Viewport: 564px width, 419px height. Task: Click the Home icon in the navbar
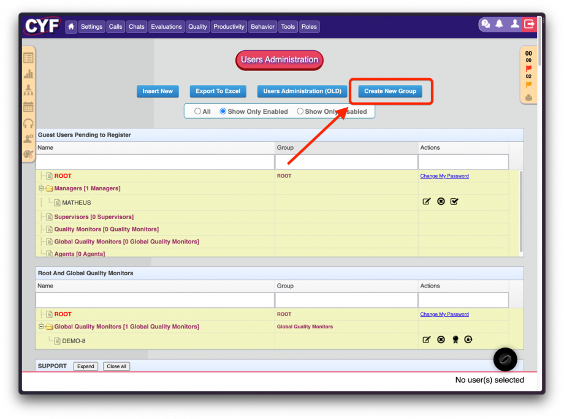pos(71,27)
